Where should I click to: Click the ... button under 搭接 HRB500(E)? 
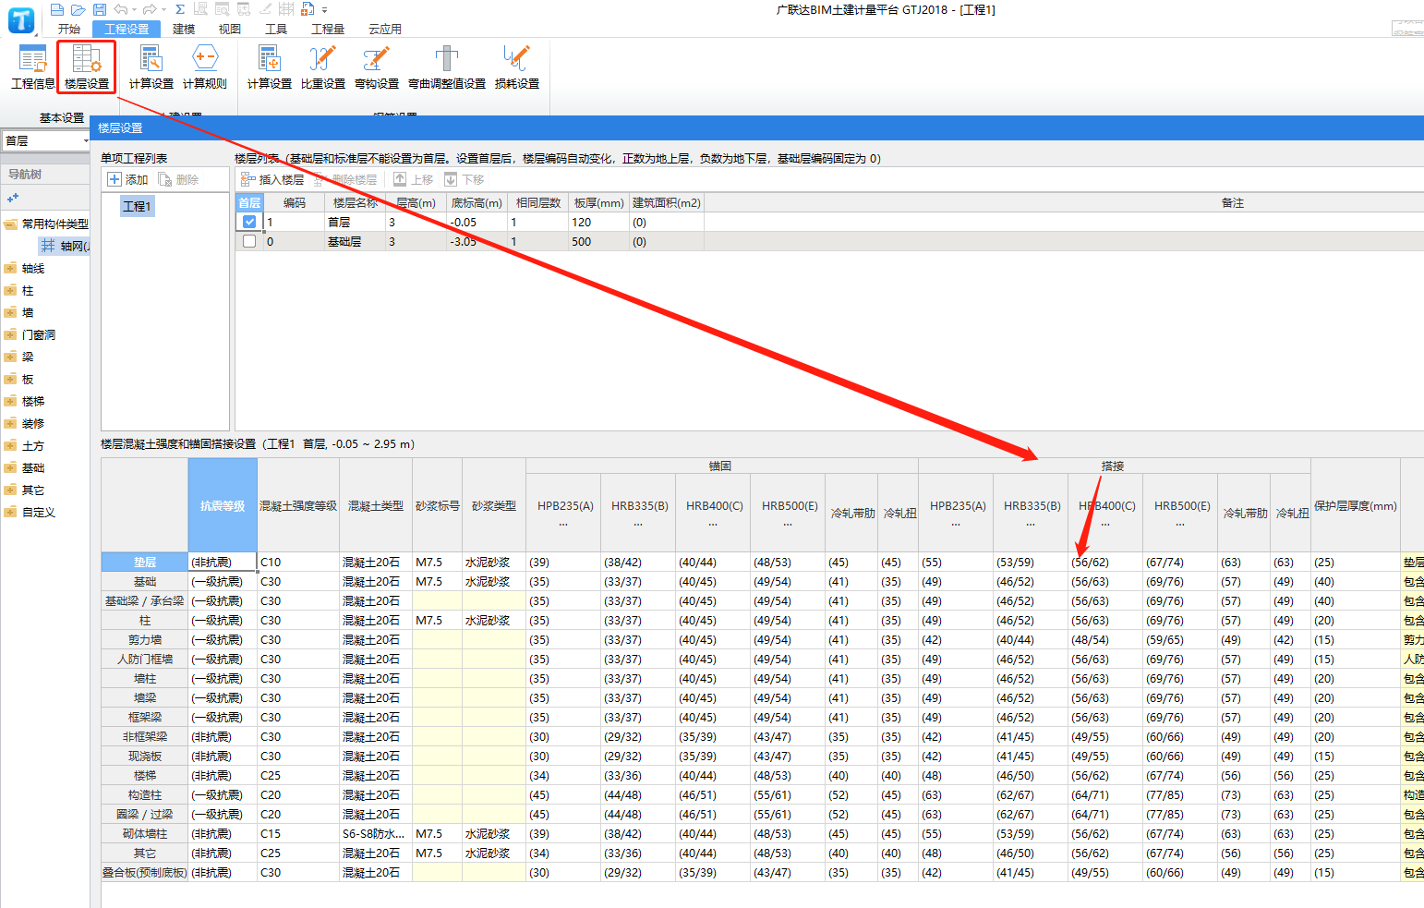1180,524
